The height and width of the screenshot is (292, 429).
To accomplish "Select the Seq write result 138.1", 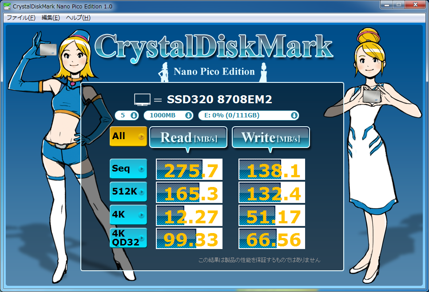I will pyautogui.click(x=272, y=169).
